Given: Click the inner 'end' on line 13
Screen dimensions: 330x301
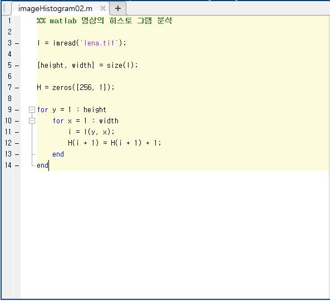Looking at the screenshot, I should coord(58,154).
